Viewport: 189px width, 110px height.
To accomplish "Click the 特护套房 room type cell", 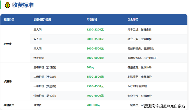I will 39,58.
